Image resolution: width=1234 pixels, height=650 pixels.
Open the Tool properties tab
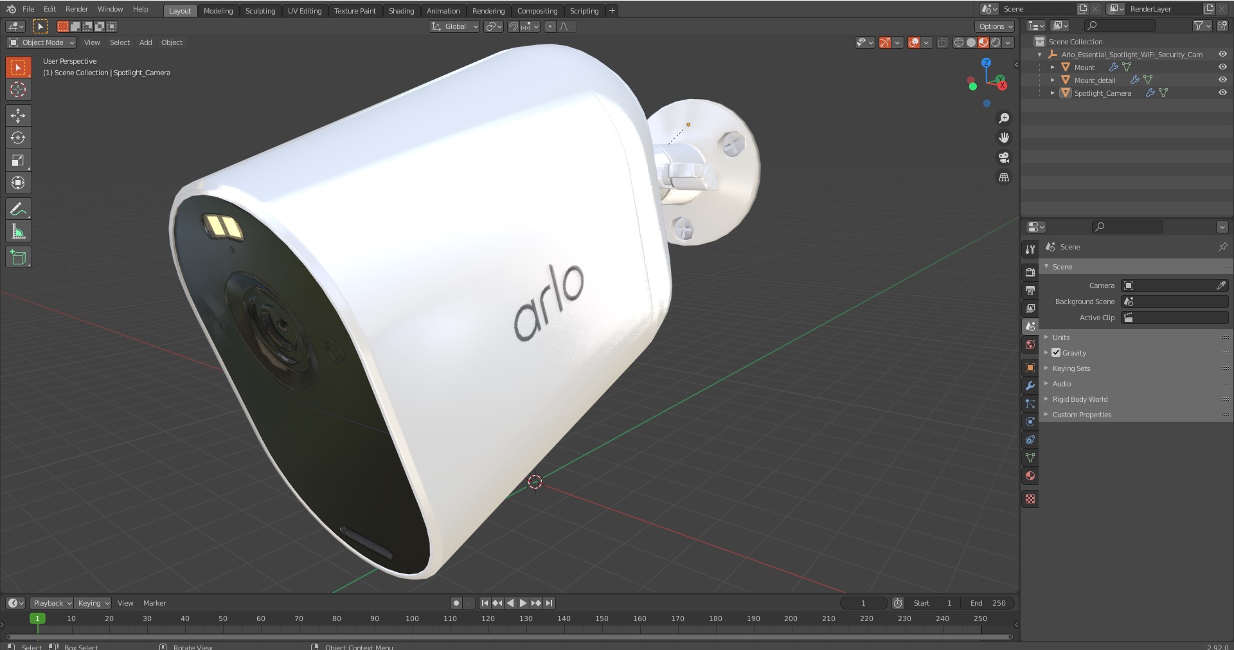click(1030, 249)
